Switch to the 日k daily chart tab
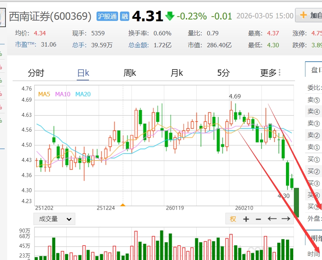 83,73
